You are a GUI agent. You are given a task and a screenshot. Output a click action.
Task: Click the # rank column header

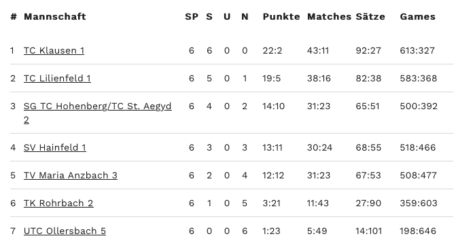(14, 16)
